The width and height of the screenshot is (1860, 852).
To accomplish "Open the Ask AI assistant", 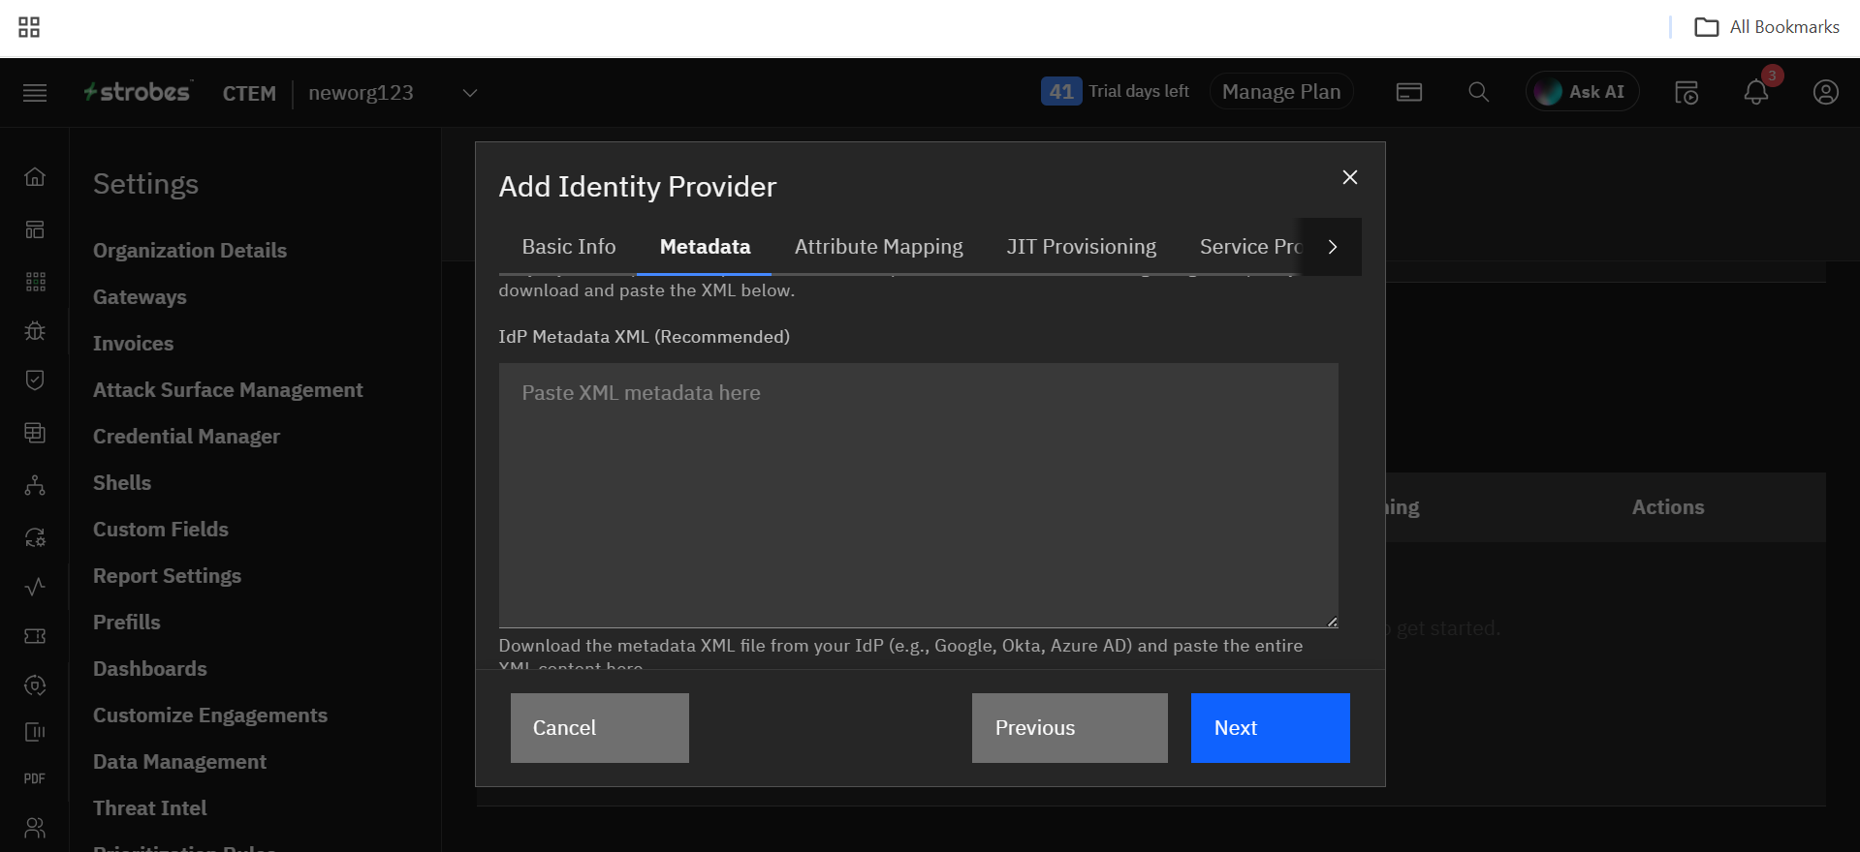I will click(1582, 92).
